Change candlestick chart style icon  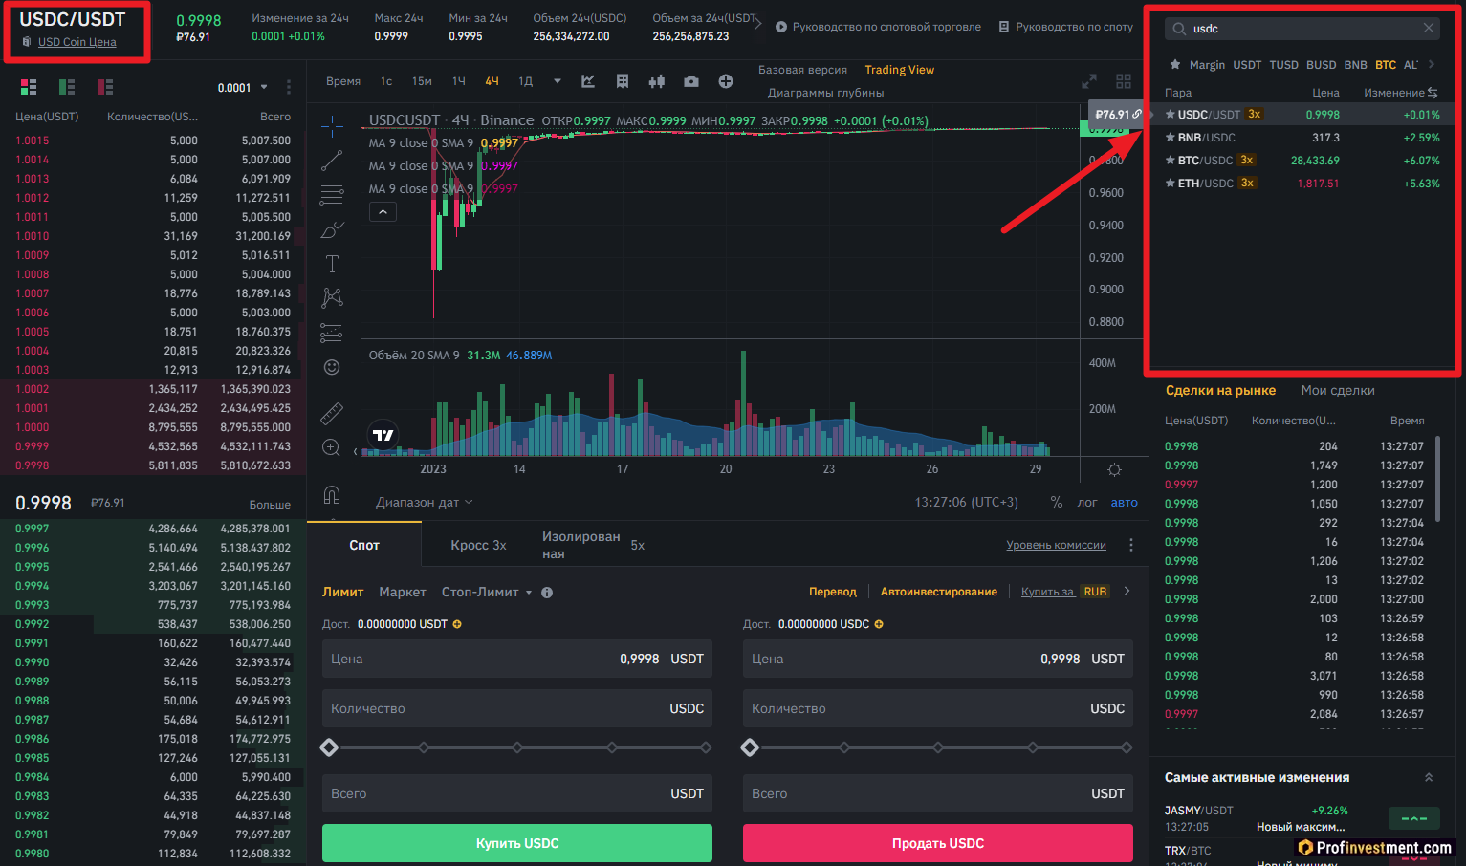[657, 81]
